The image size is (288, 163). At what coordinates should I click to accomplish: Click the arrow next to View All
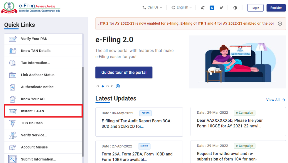click(283, 100)
